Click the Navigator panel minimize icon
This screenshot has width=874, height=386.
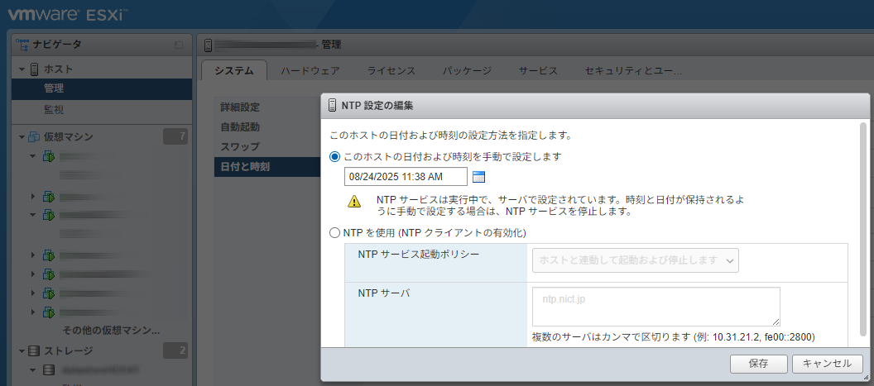(179, 45)
